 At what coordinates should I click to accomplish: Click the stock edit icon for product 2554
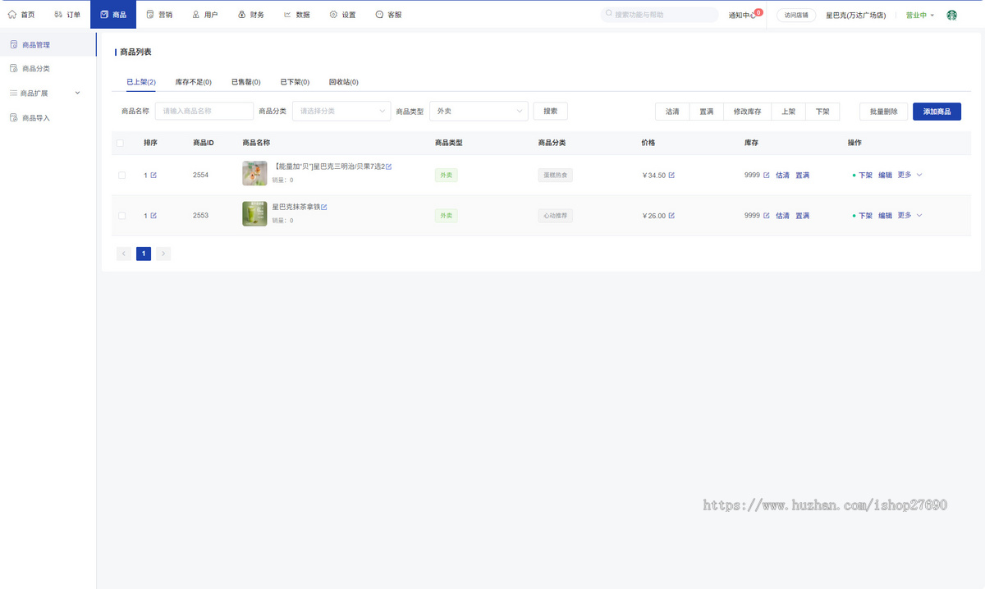[767, 175]
